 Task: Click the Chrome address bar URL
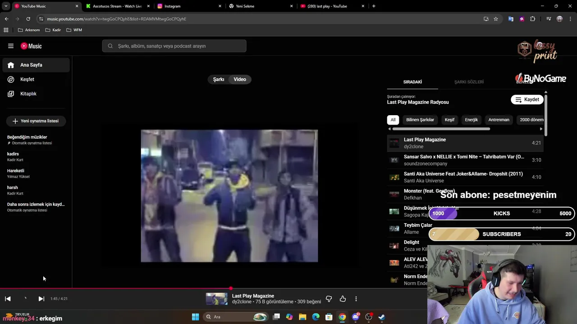coord(116,19)
